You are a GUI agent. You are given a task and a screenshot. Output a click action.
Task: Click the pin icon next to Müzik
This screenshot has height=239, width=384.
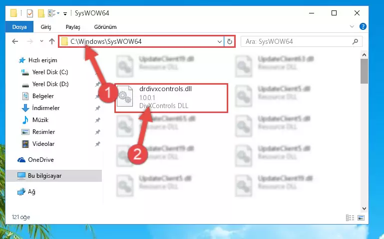click(97, 120)
